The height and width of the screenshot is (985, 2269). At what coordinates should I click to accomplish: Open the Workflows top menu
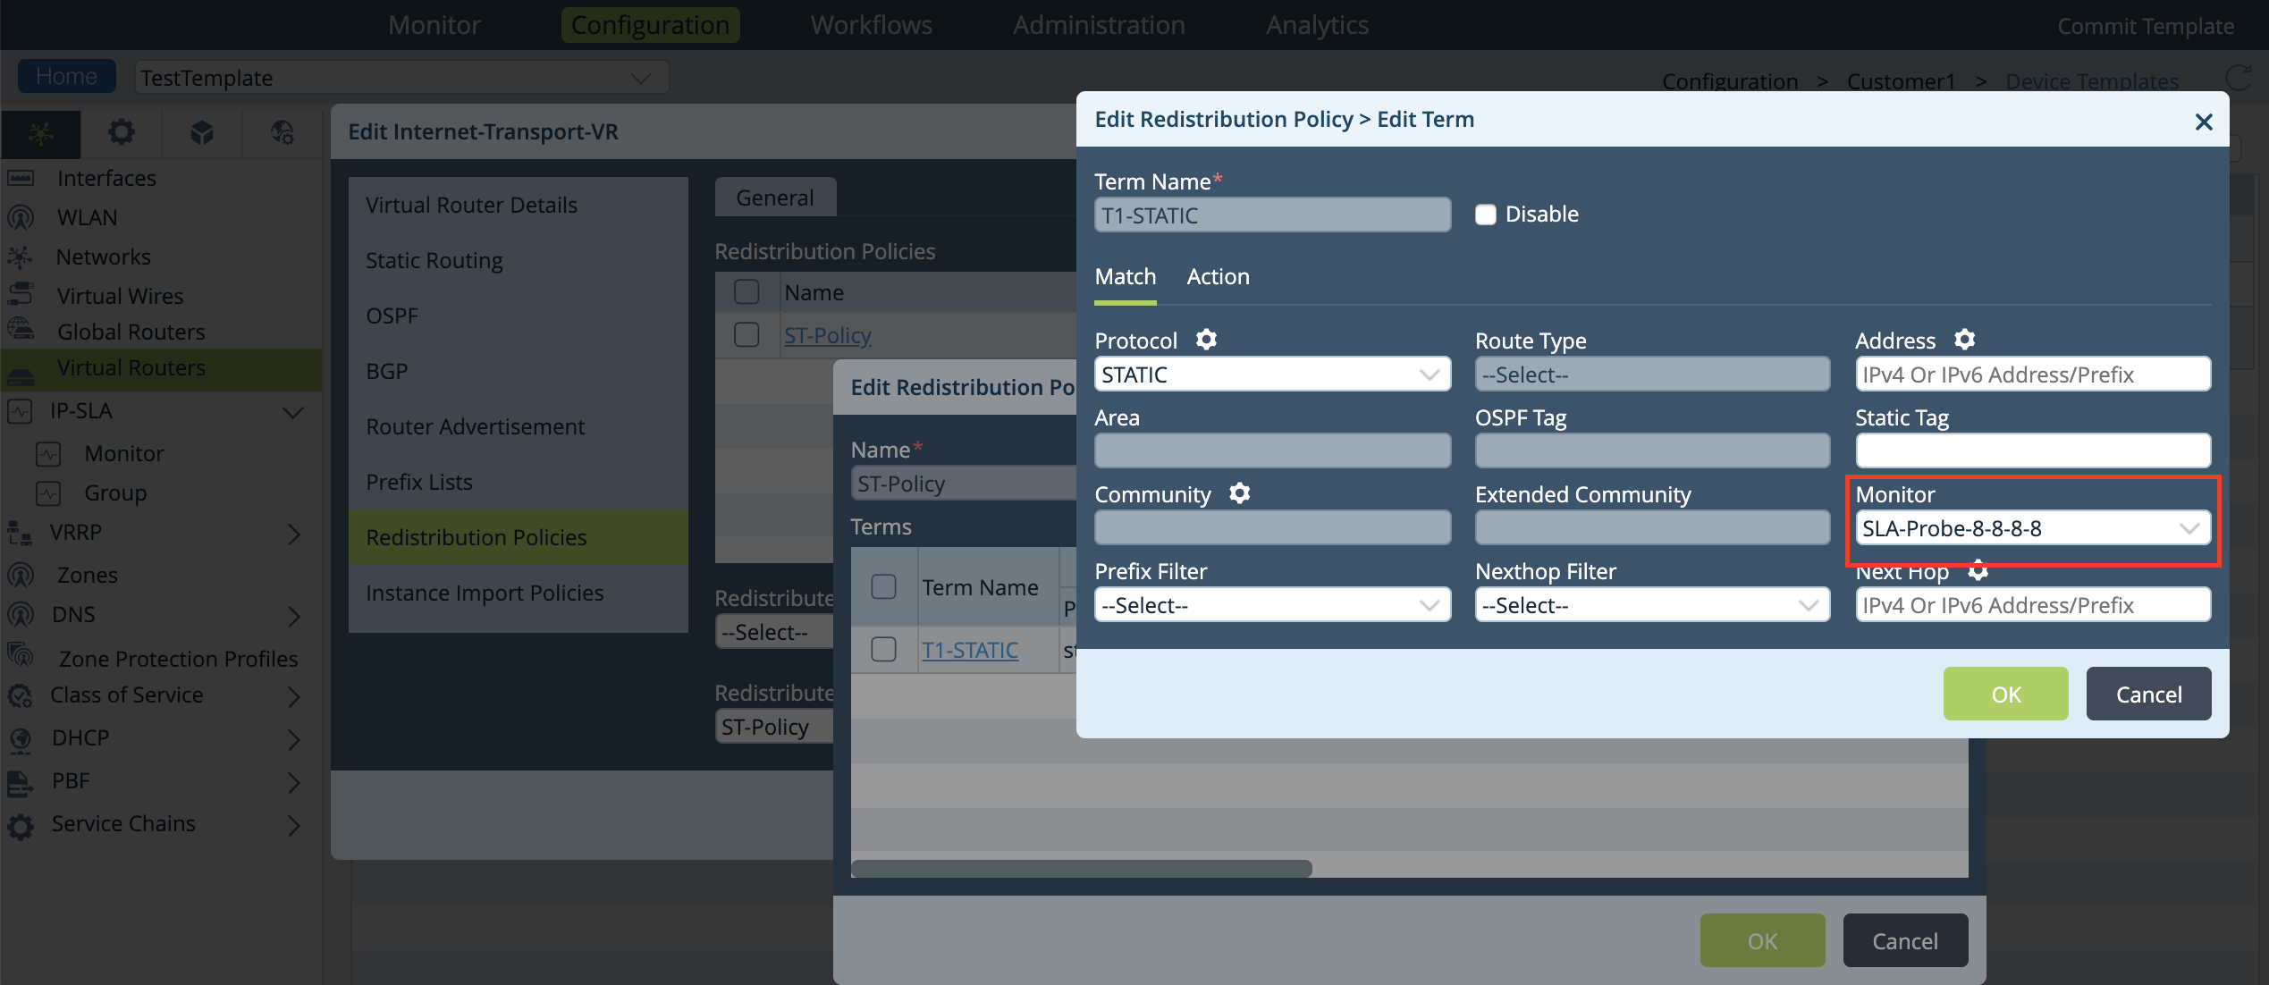(x=871, y=25)
